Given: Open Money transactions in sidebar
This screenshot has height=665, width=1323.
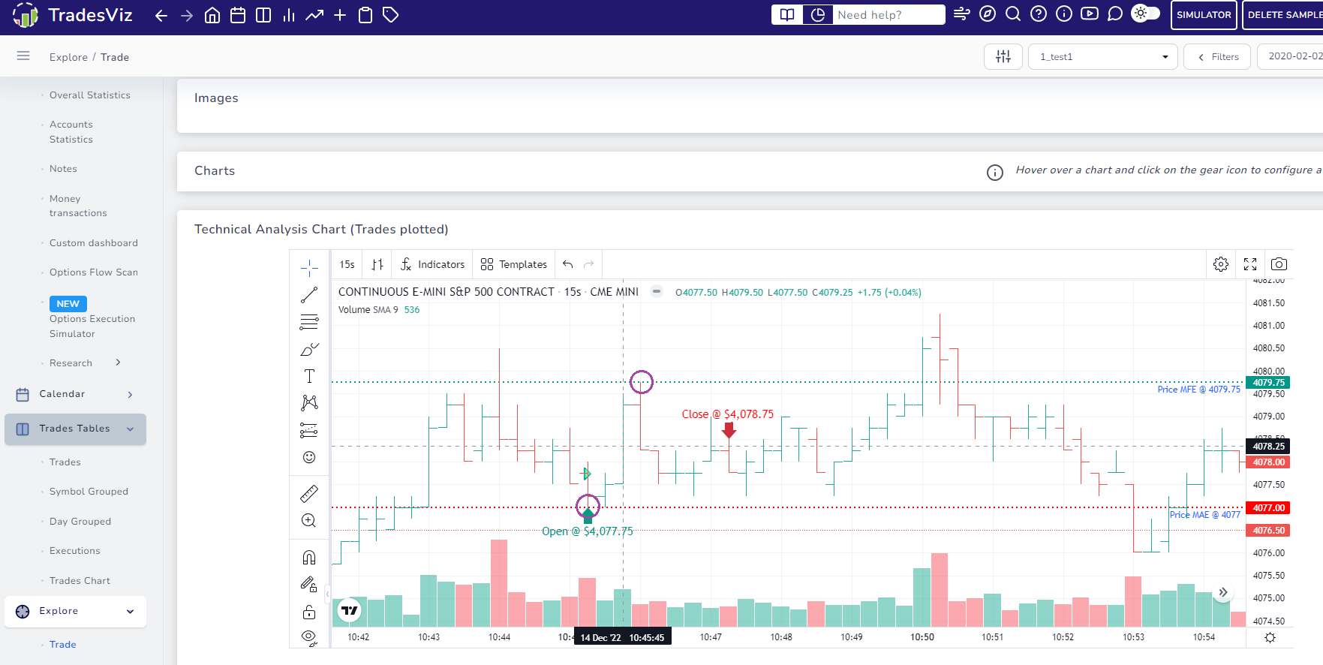Looking at the screenshot, I should point(78,206).
